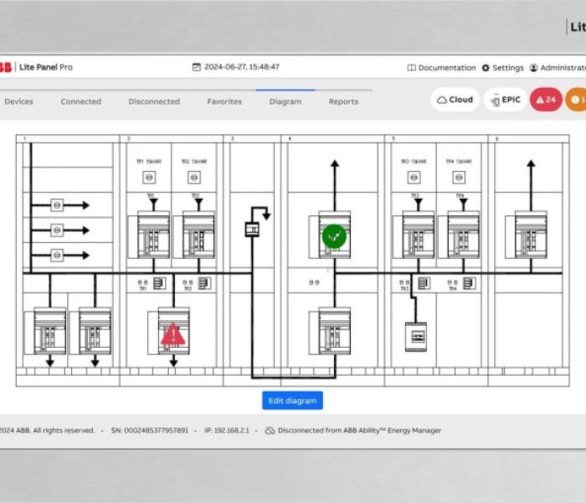Click the Cloud status button

(455, 100)
